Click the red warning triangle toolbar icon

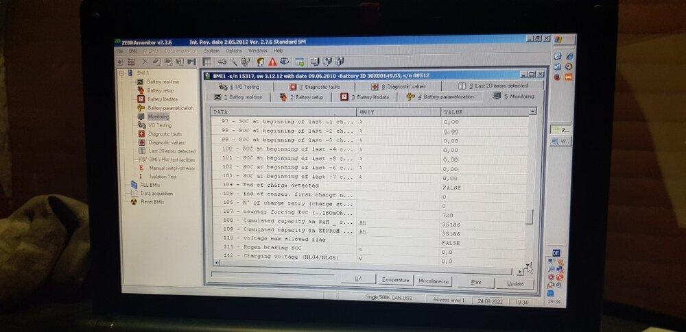272,62
